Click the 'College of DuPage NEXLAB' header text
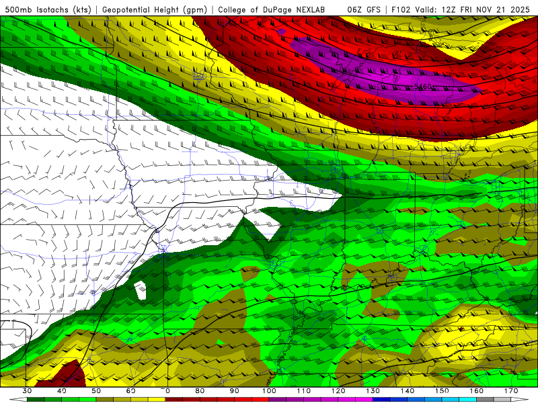The image size is (538, 403). click(271, 9)
